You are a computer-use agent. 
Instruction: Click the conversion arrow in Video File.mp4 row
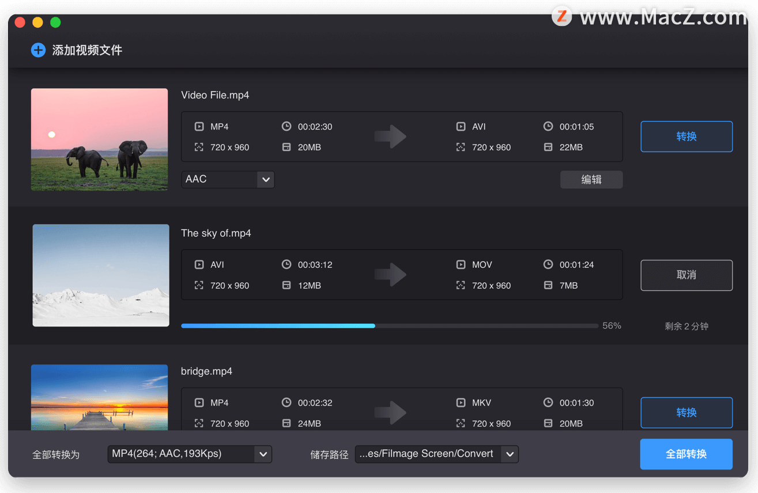(x=390, y=136)
